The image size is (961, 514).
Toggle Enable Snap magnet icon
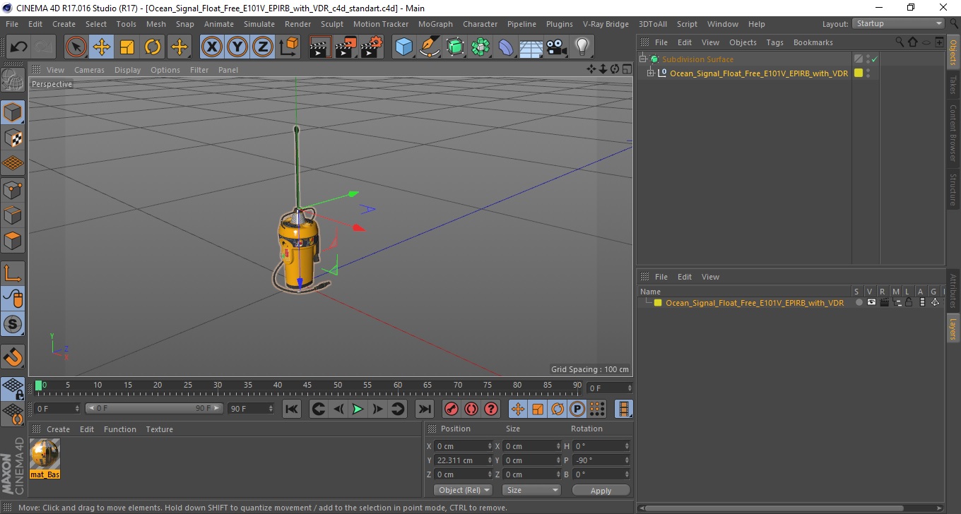(x=13, y=357)
